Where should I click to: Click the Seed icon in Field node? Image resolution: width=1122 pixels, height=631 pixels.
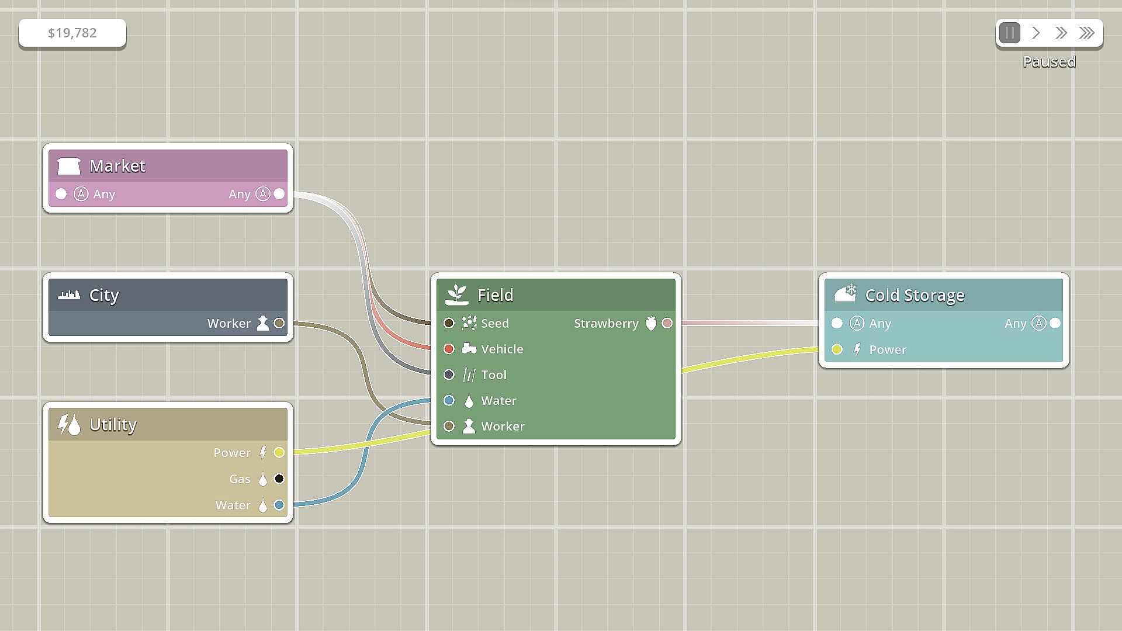[469, 323]
